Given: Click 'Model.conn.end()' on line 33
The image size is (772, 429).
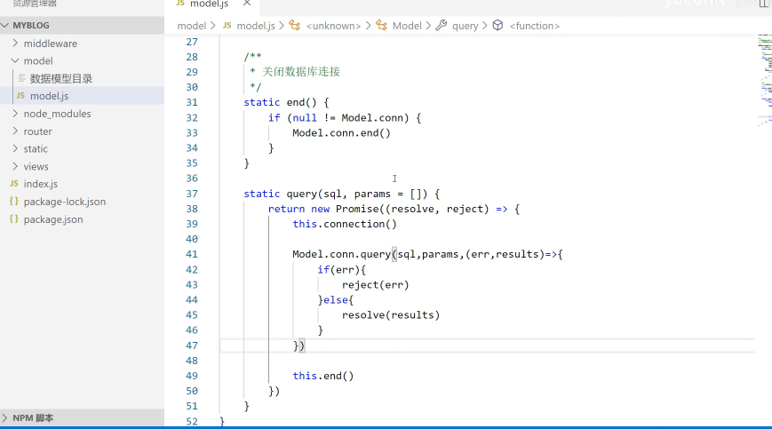Looking at the screenshot, I should click(x=341, y=133).
